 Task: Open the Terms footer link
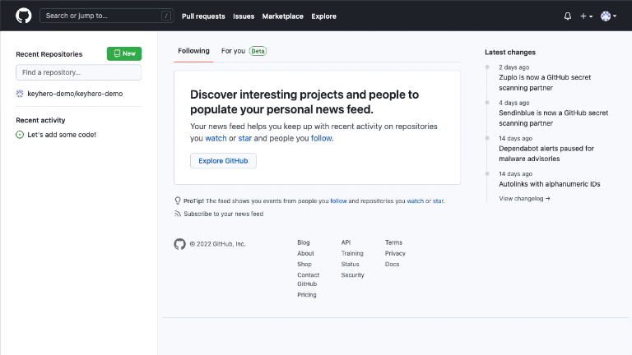(393, 242)
